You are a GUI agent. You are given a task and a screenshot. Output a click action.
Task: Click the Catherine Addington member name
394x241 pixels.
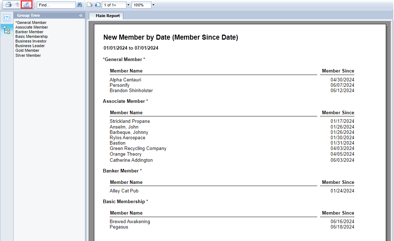pyautogui.click(x=131, y=160)
